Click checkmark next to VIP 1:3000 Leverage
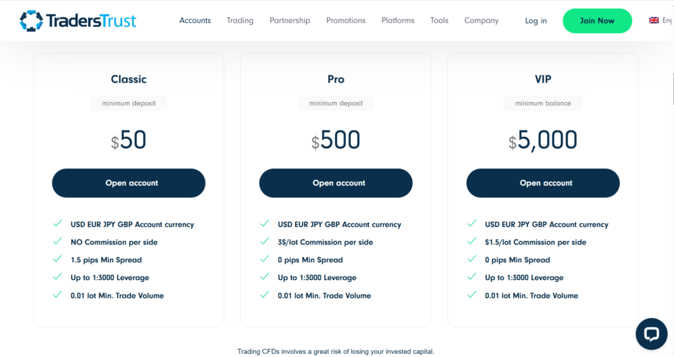674x357 pixels. [472, 277]
